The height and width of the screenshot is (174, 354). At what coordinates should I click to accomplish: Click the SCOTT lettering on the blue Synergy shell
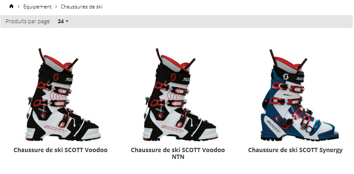click(x=274, y=126)
